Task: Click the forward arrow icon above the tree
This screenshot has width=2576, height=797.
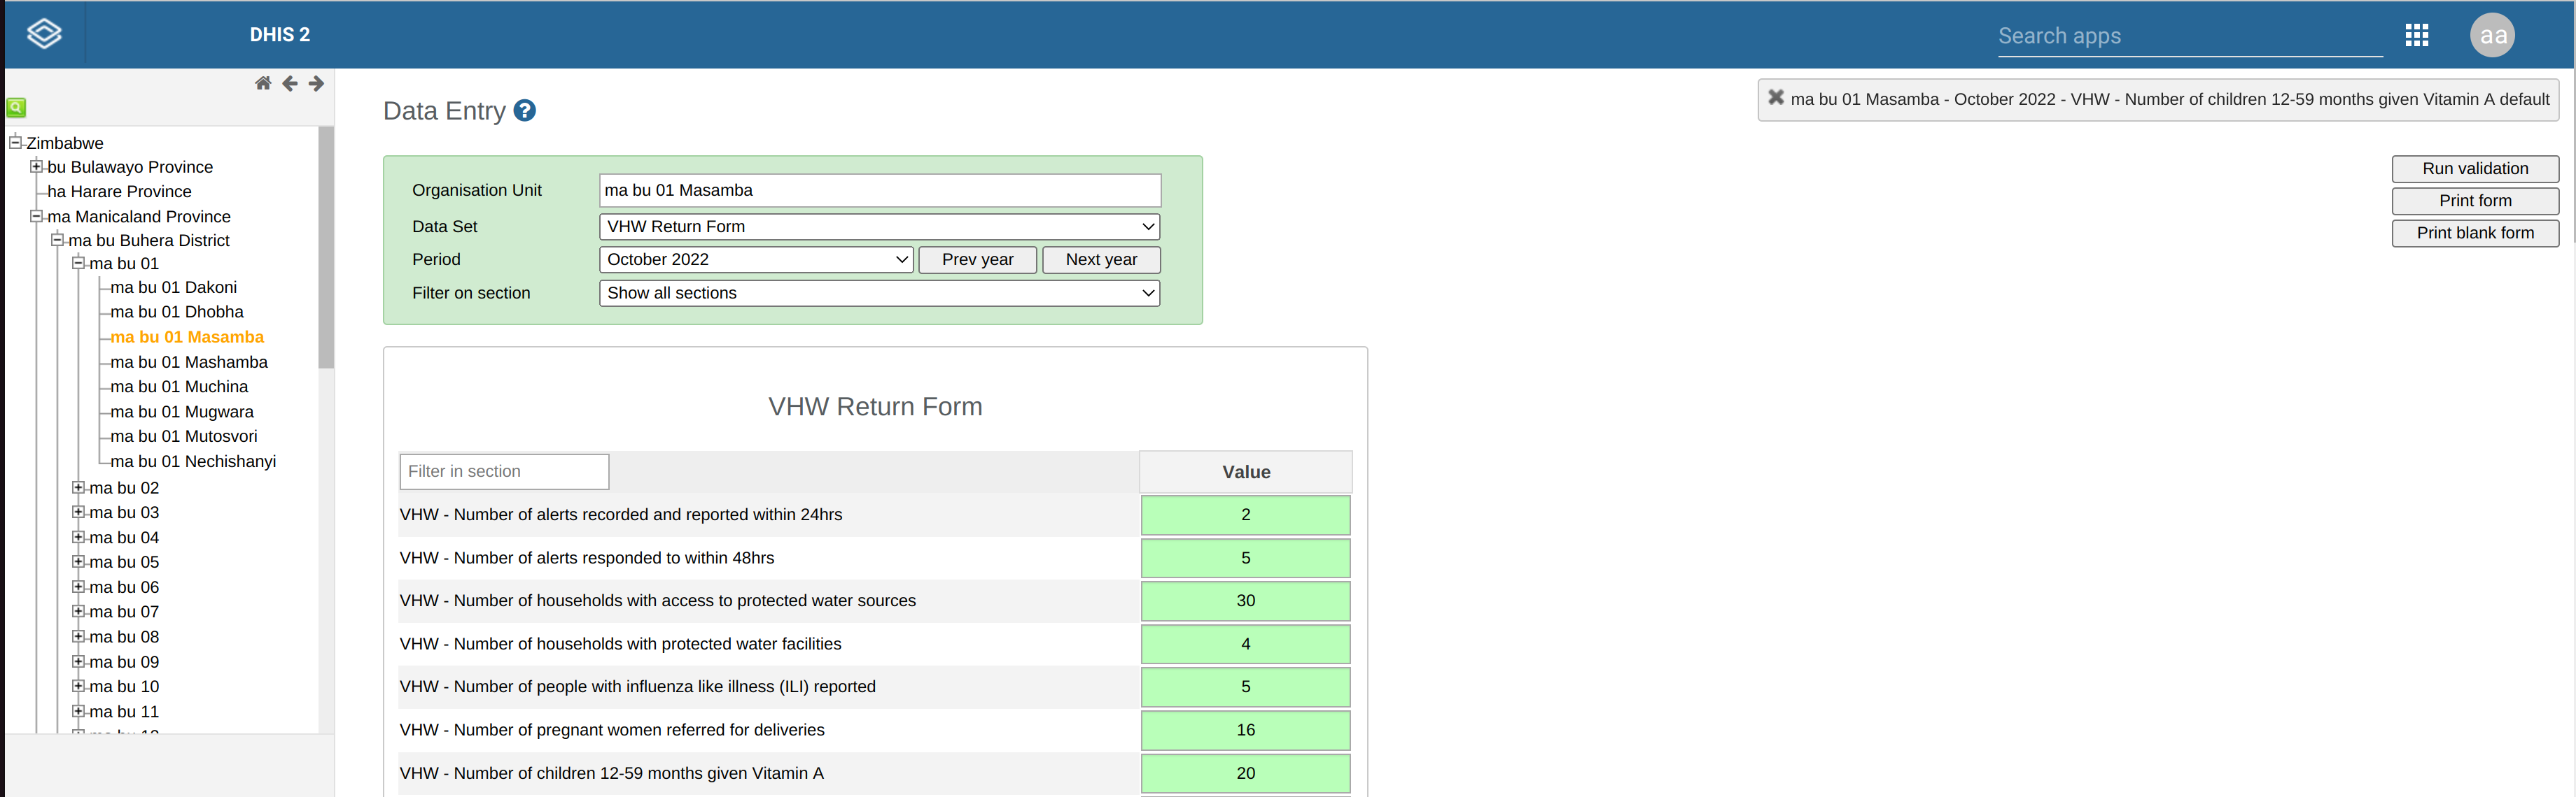Action: [316, 84]
